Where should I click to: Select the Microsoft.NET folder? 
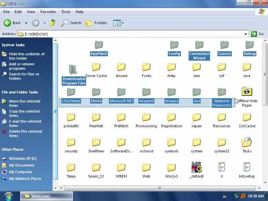point(121,95)
